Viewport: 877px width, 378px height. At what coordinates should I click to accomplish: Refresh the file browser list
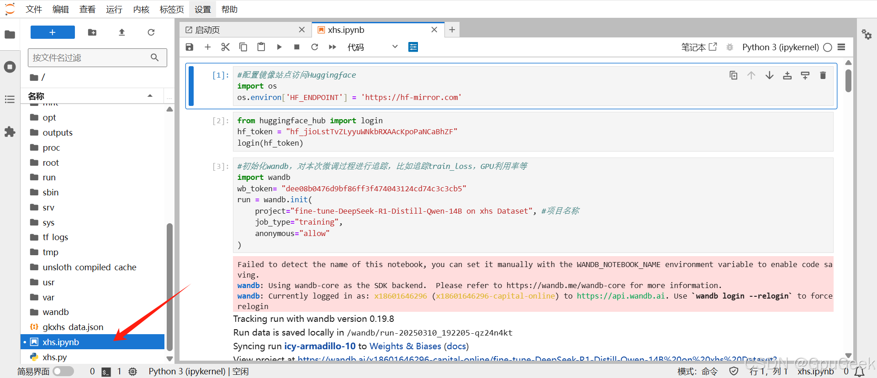point(151,32)
